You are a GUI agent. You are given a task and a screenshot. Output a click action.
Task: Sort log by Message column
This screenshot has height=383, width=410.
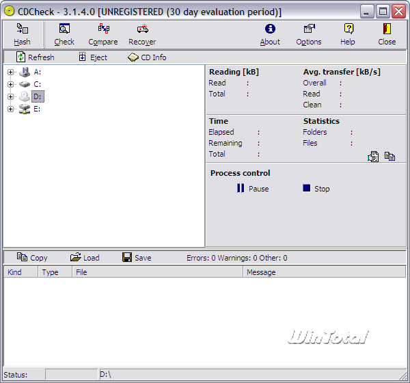[324, 272]
